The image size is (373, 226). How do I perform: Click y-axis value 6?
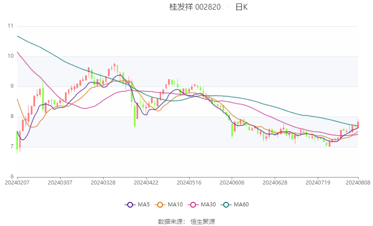(12, 177)
